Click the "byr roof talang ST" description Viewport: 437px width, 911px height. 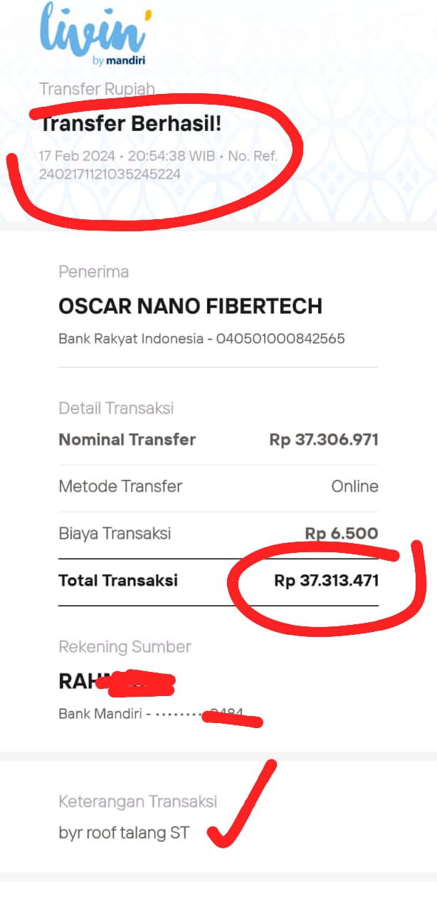tap(124, 833)
